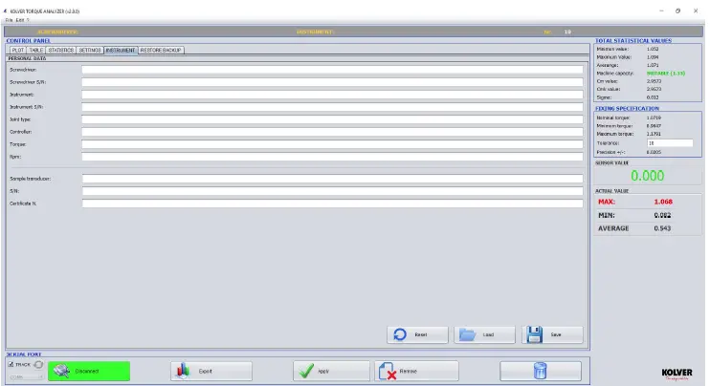The width and height of the screenshot is (710, 386).
Task: Open the RESTORE BACKUP tab
Action: pos(161,51)
